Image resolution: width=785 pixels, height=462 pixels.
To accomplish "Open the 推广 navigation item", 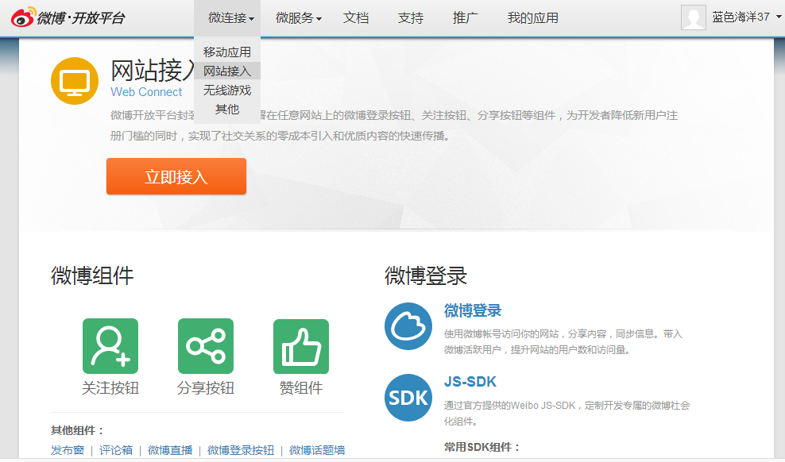I will tap(465, 18).
